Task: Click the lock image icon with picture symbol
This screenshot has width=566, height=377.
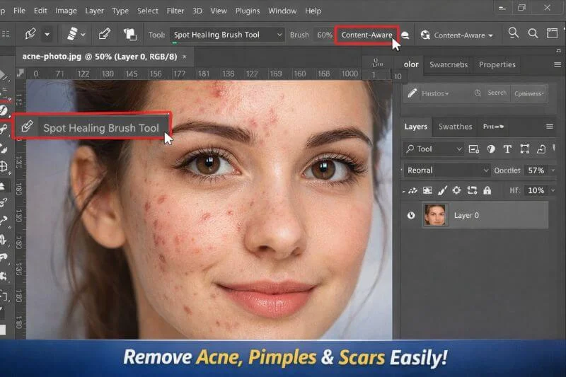Action: tap(427, 190)
